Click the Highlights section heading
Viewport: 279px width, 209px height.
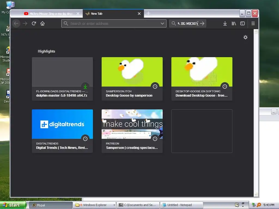(46, 51)
